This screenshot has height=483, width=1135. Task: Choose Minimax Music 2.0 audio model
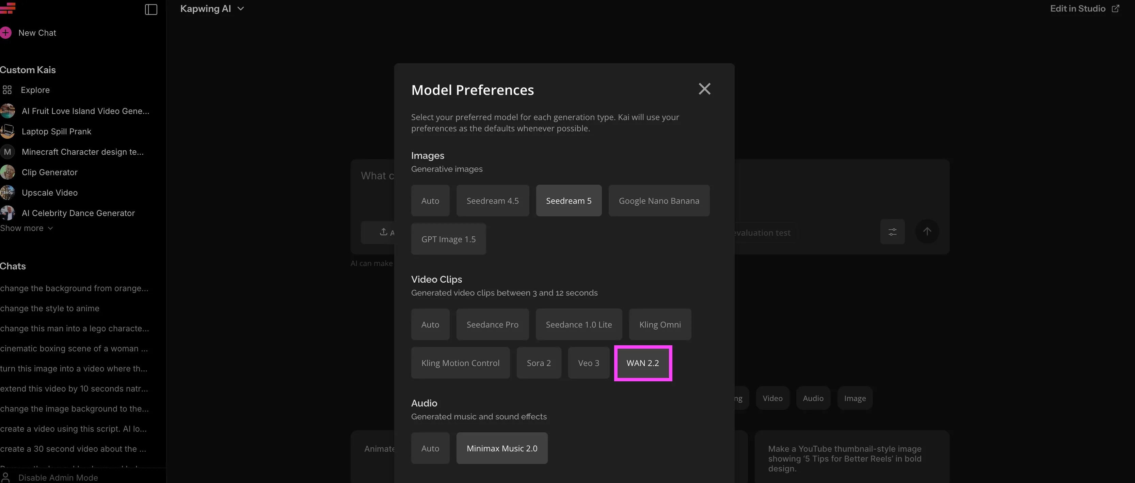(x=502, y=448)
